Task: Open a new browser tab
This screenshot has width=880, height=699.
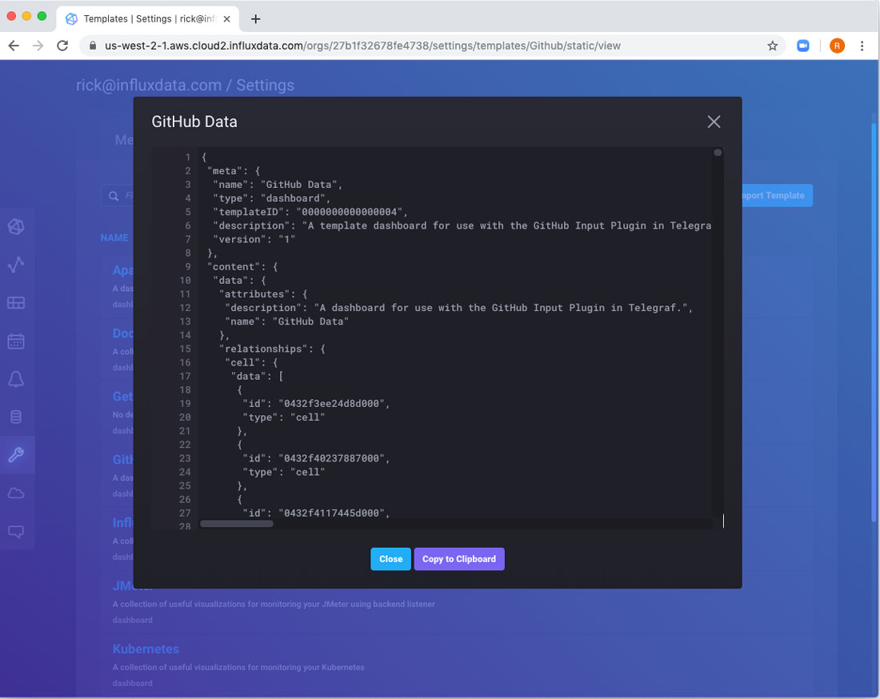Action: pos(256,19)
